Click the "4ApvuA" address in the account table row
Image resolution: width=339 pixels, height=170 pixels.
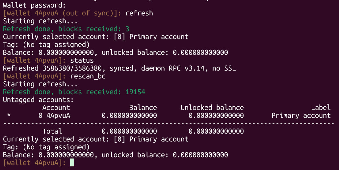pyautogui.click(x=58, y=116)
